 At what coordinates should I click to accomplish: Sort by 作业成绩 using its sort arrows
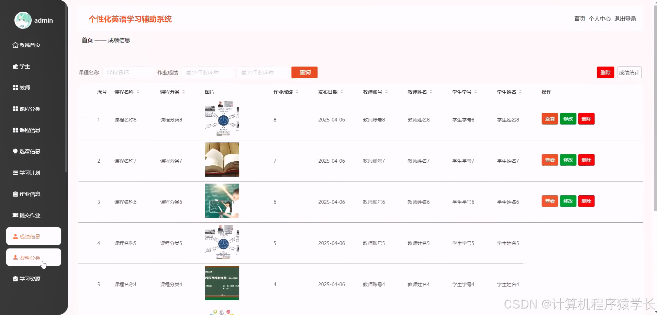click(297, 92)
